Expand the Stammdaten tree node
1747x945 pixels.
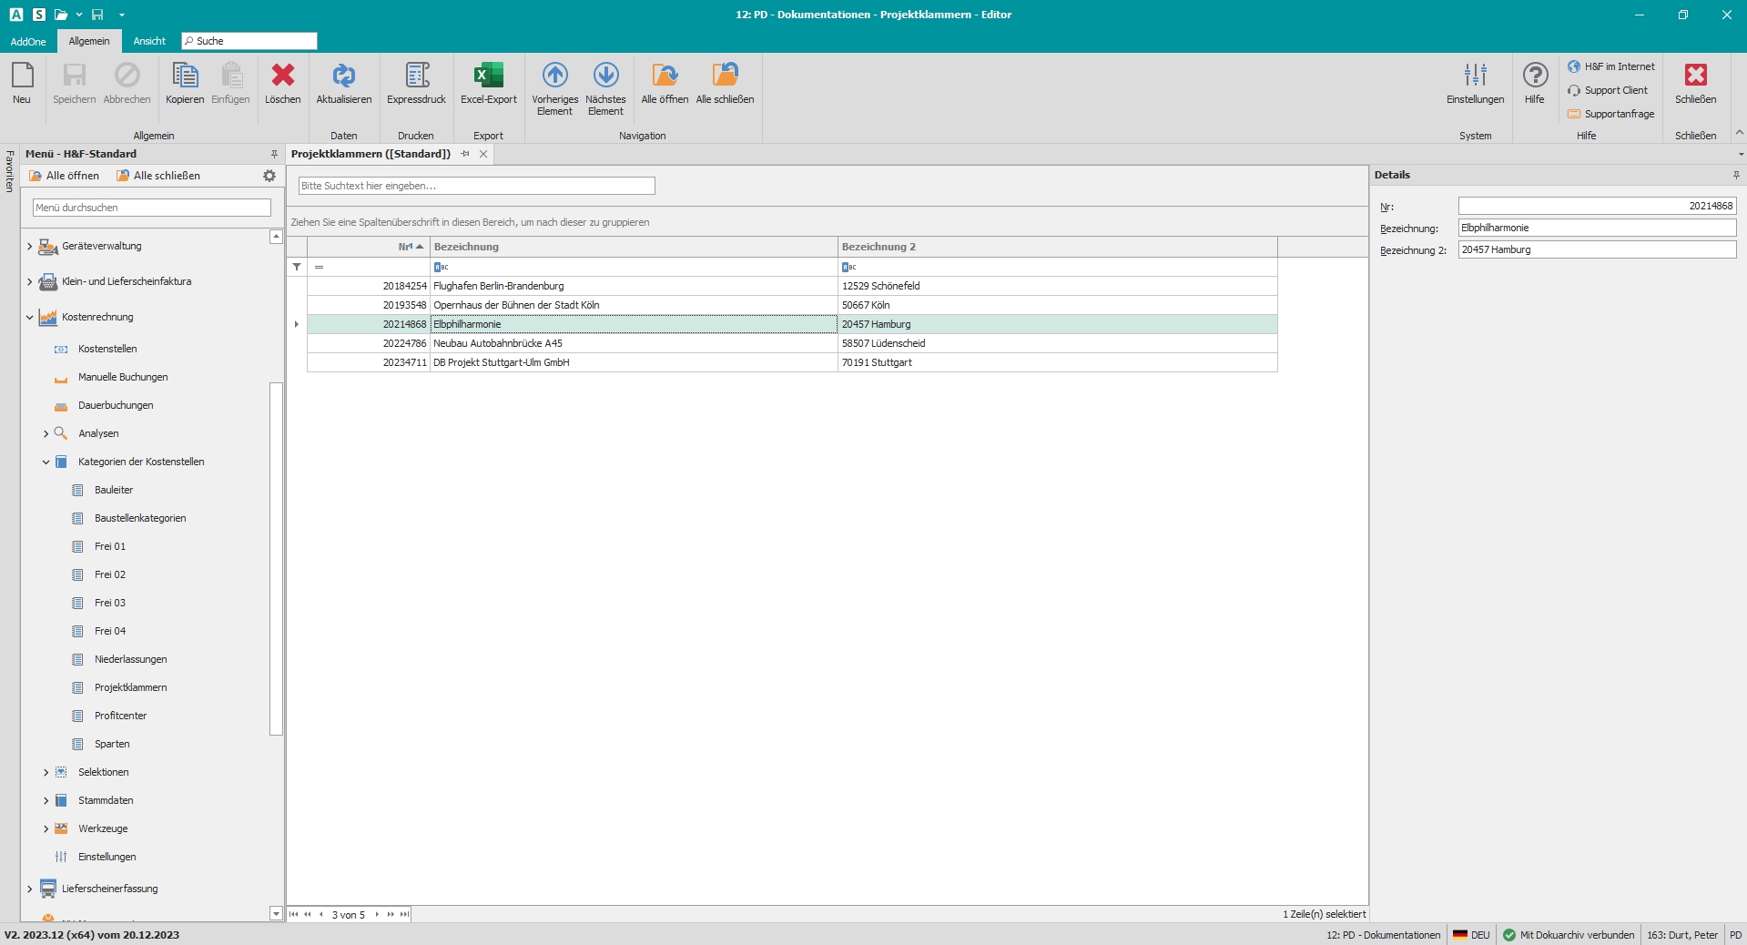[x=46, y=801]
